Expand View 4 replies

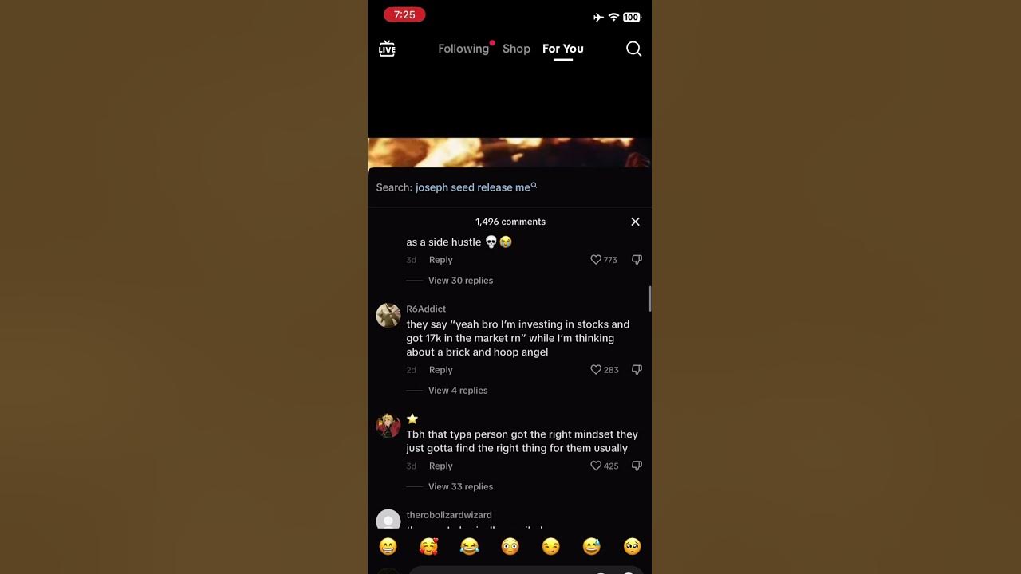click(458, 391)
